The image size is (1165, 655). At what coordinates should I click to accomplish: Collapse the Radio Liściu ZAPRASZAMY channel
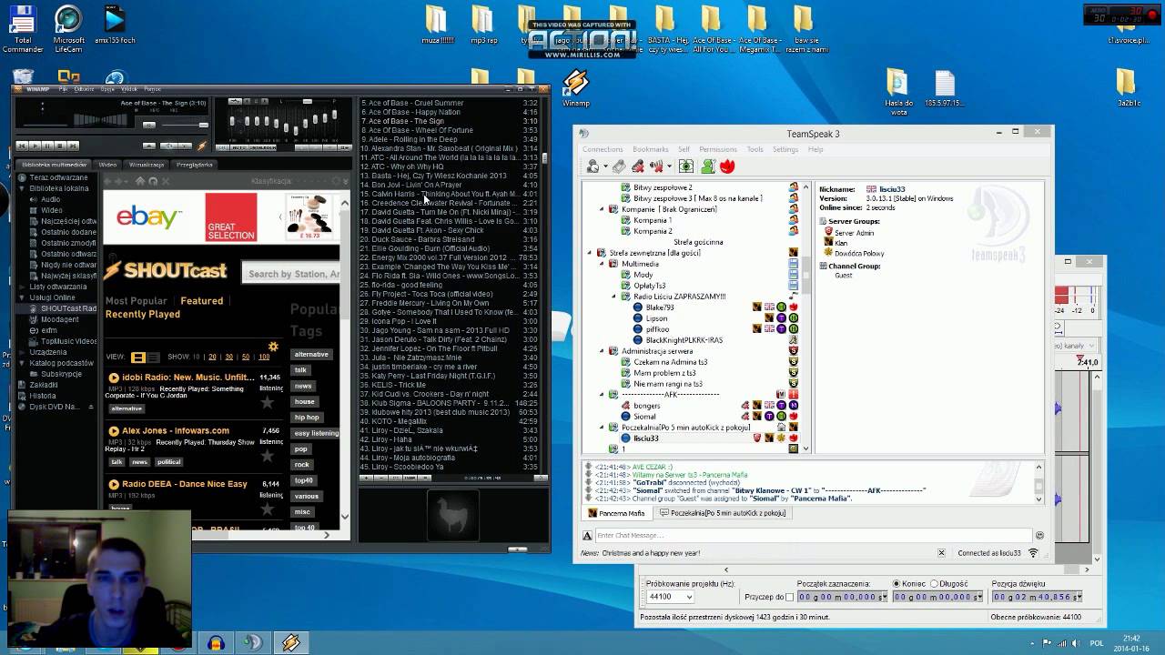pos(613,297)
